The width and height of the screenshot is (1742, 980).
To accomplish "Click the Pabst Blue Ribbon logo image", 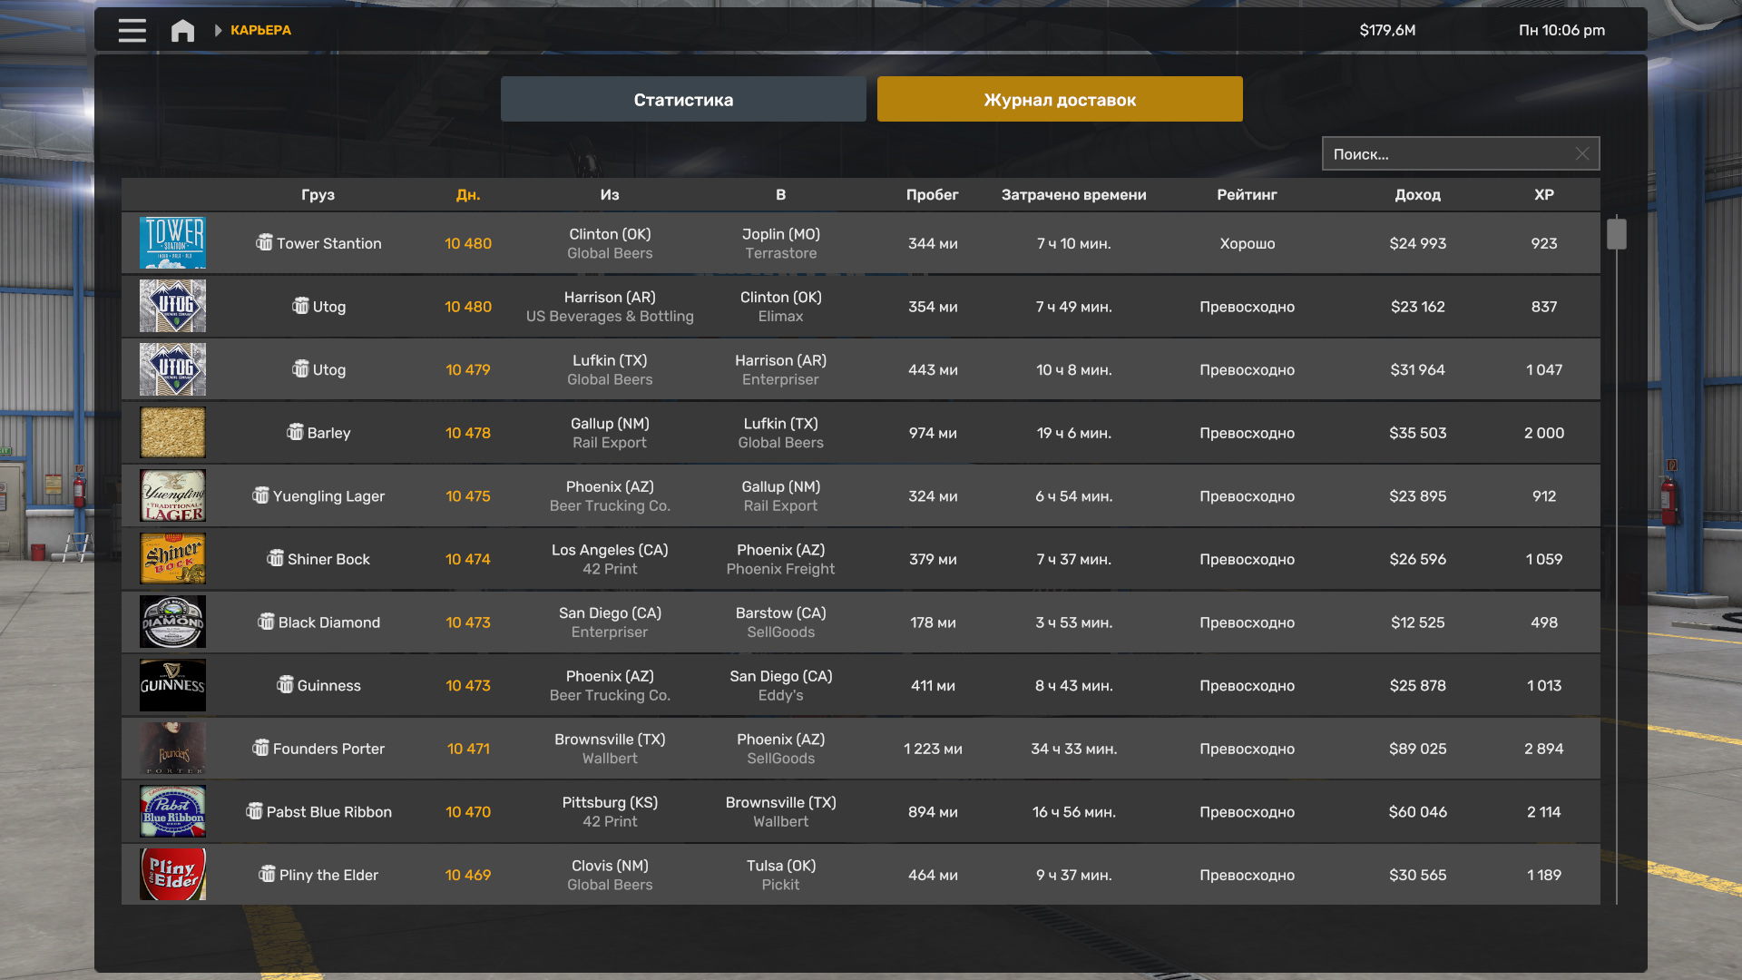I will (x=172, y=811).
